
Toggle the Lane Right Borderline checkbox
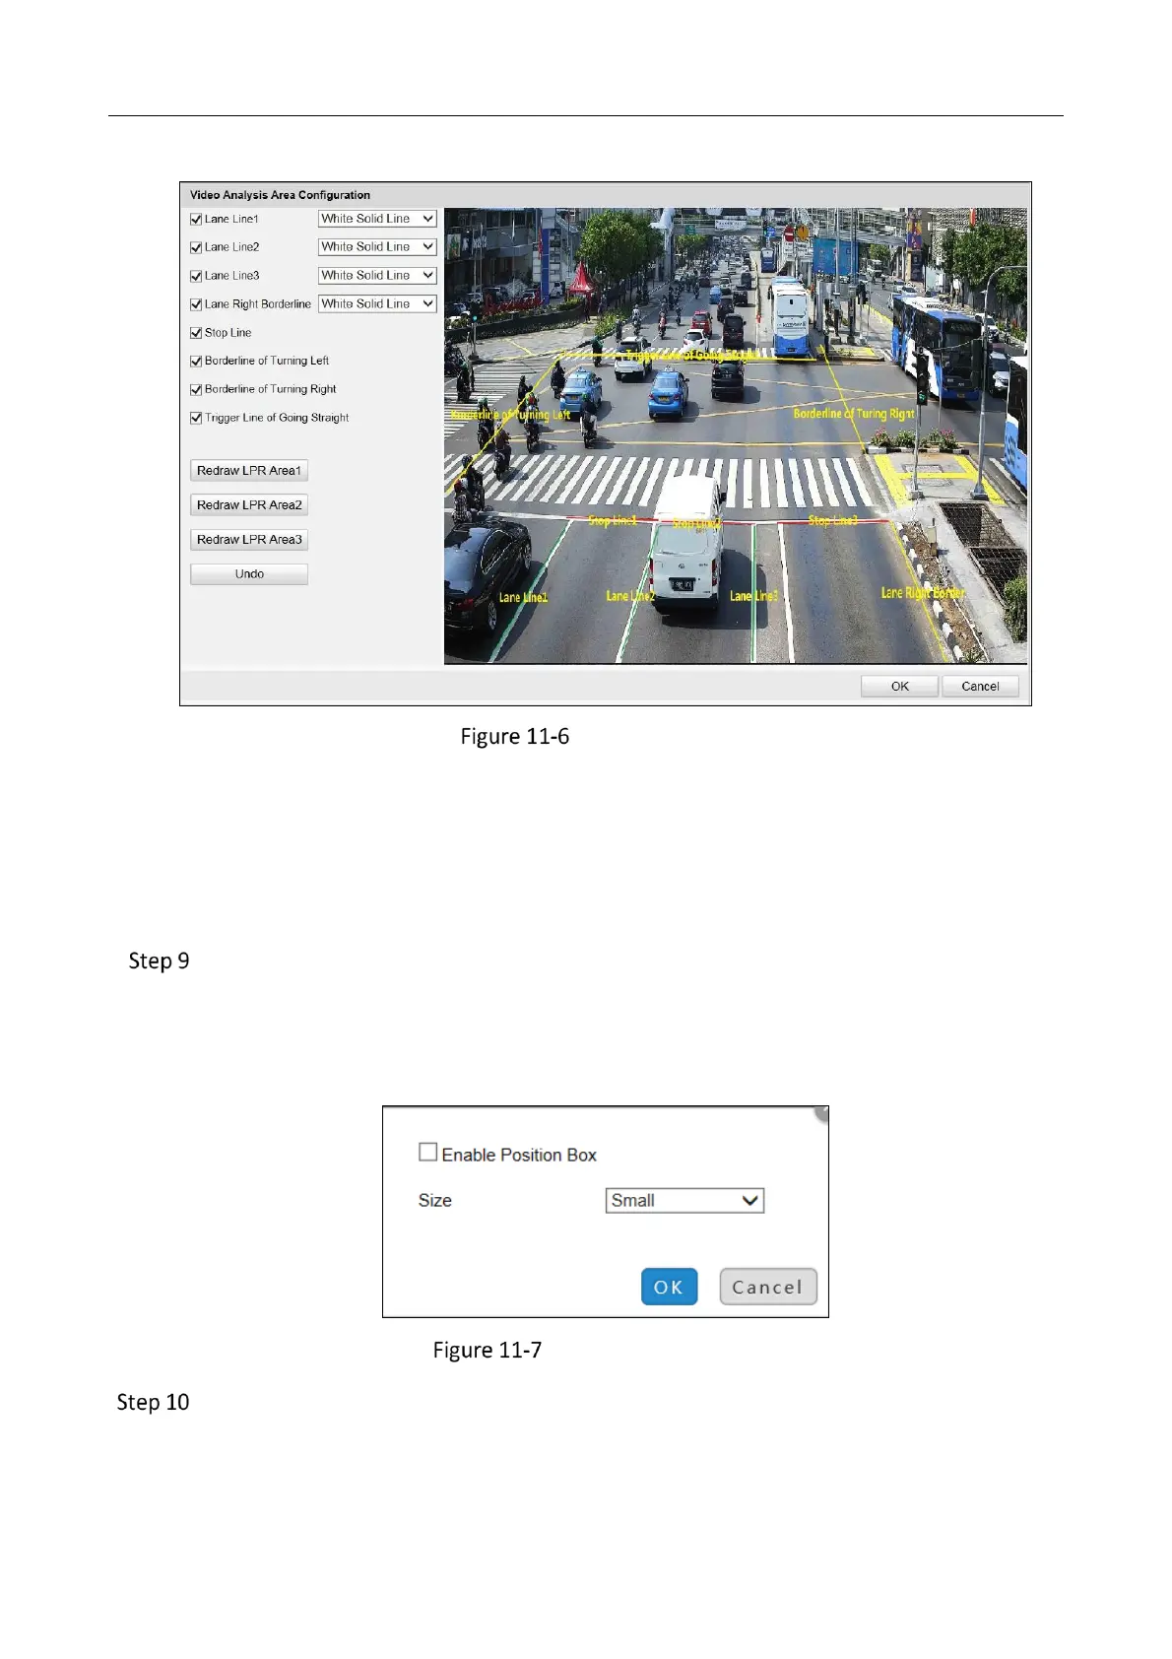point(196,304)
